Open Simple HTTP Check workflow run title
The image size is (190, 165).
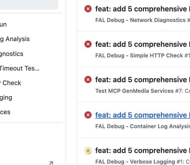(142, 44)
